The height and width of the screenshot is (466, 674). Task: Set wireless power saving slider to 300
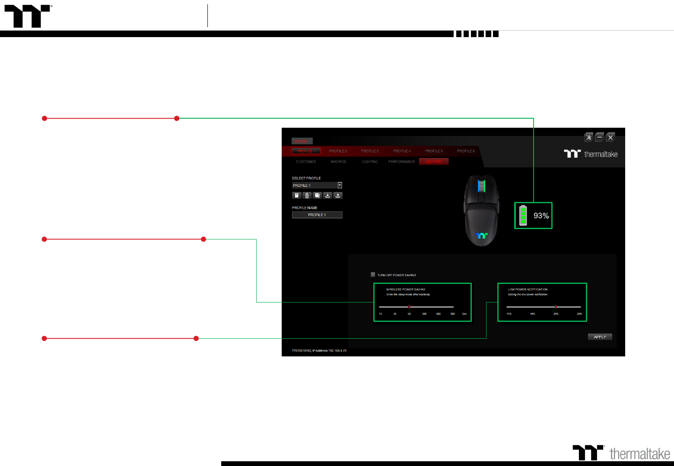coord(424,307)
